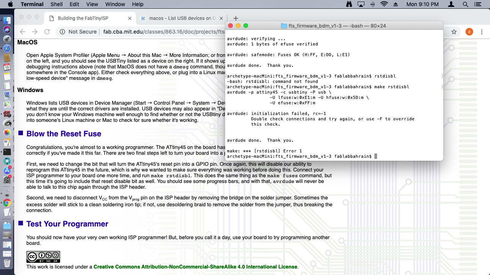
Task: Open System Preferences gear in Dock
Action: [x=7, y=180]
